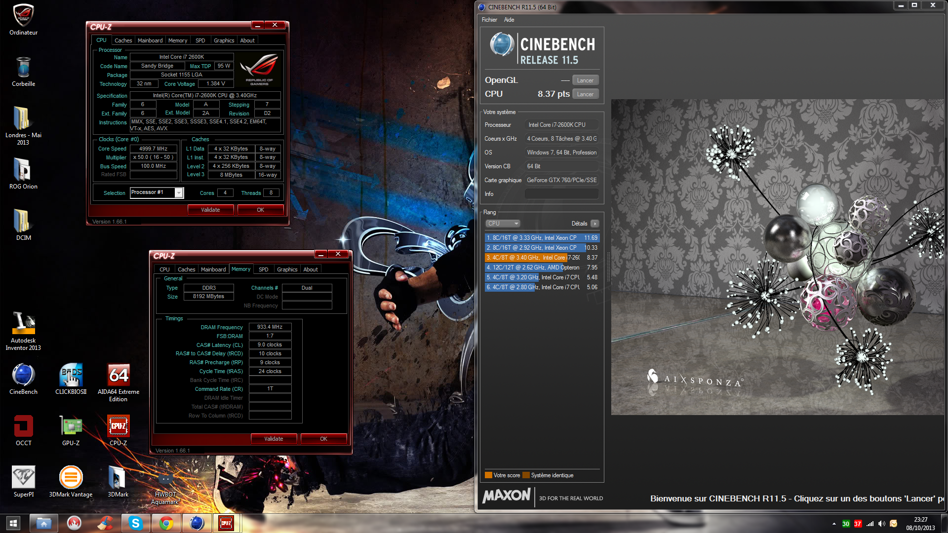Select ranking row 8C/16T @ 3.33 GHz Xeon

[542, 238]
